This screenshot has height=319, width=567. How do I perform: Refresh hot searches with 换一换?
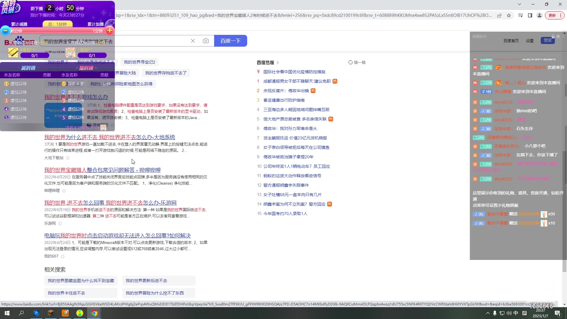pos(357,62)
